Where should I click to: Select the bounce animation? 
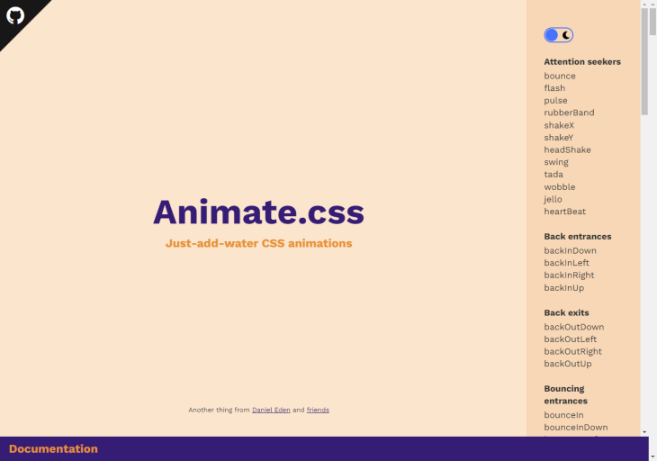coord(560,76)
